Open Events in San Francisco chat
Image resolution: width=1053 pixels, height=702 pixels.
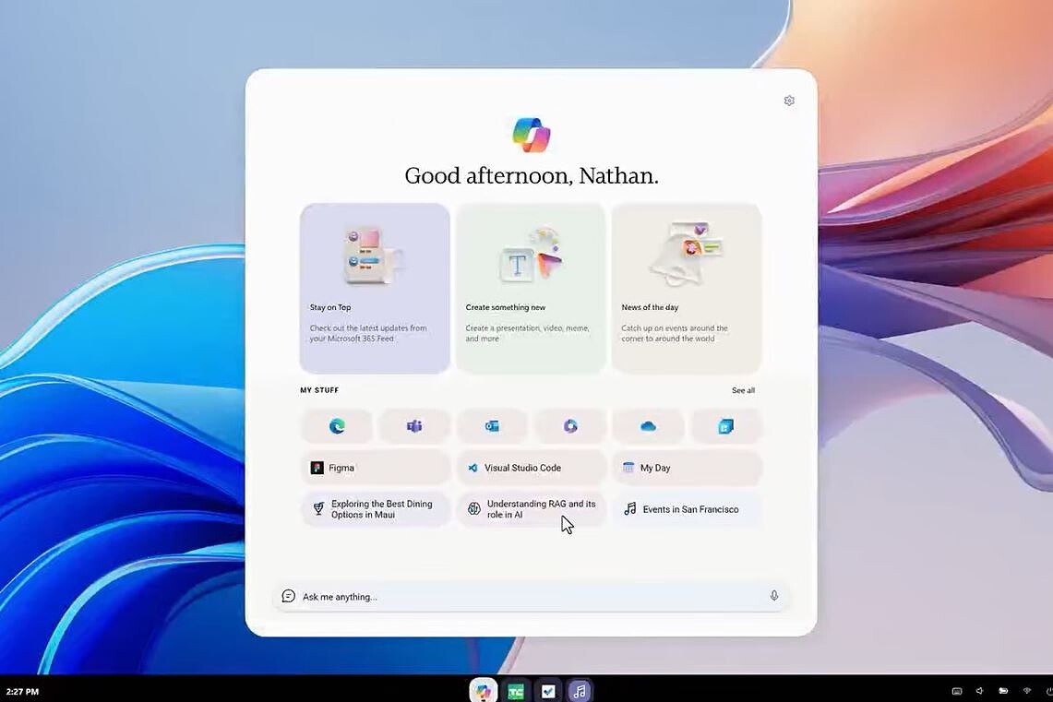687,509
